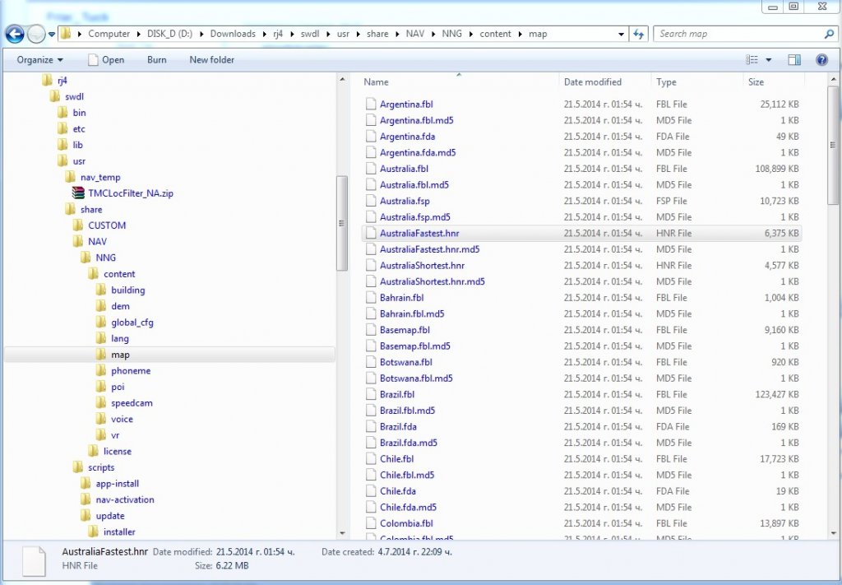Select the speedcam folder icon in tree
This screenshot has width=842, height=585.
(101, 403)
